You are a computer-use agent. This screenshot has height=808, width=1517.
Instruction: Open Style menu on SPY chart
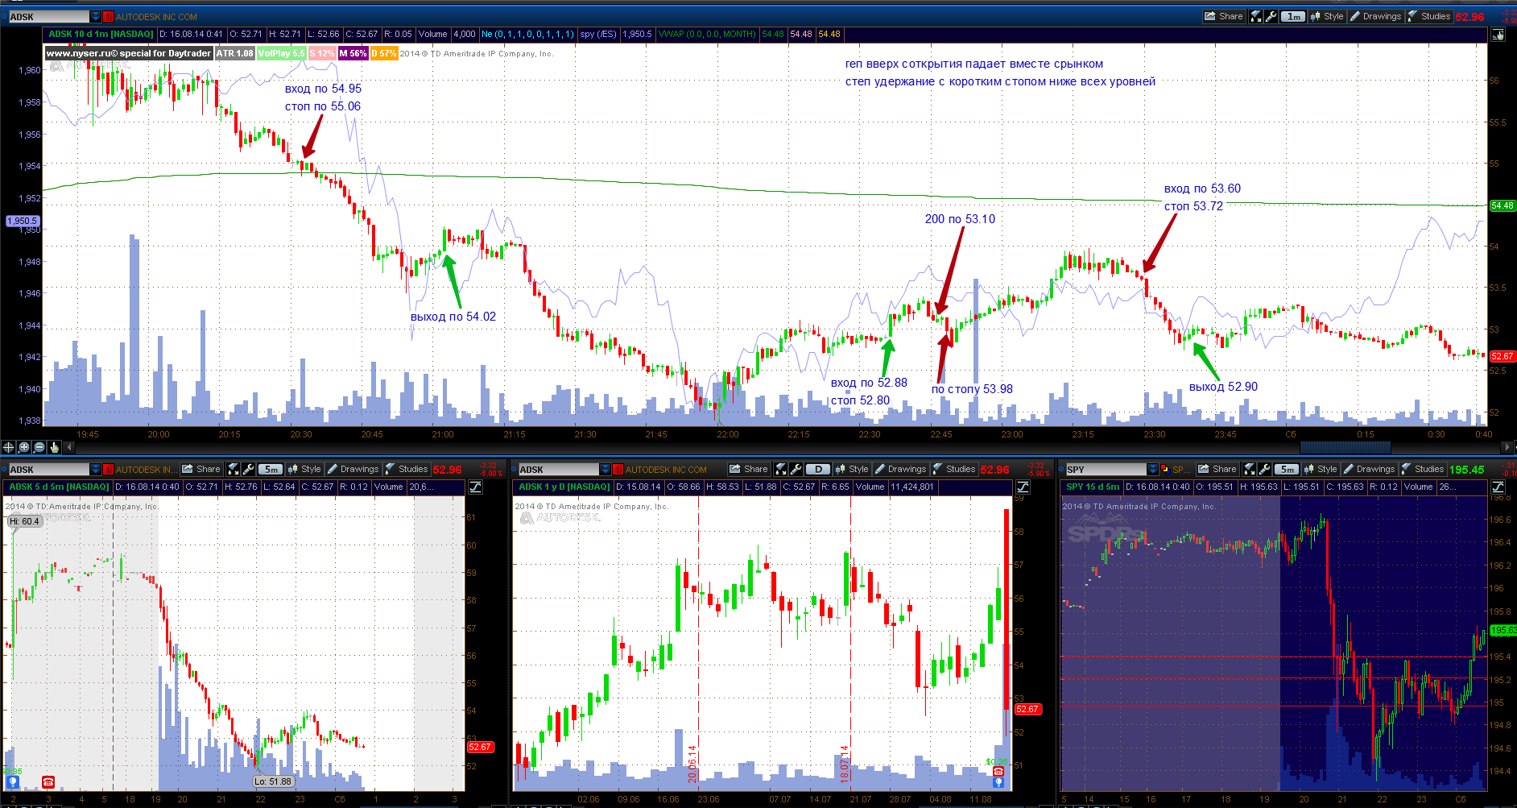[x=1321, y=469]
